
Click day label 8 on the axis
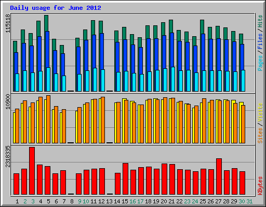(72, 201)
